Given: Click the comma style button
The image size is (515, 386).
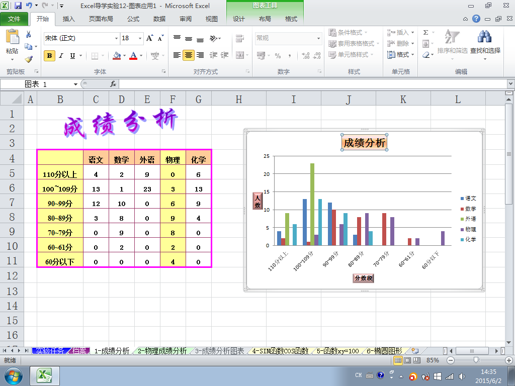Looking at the screenshot, I should (289, 55).
